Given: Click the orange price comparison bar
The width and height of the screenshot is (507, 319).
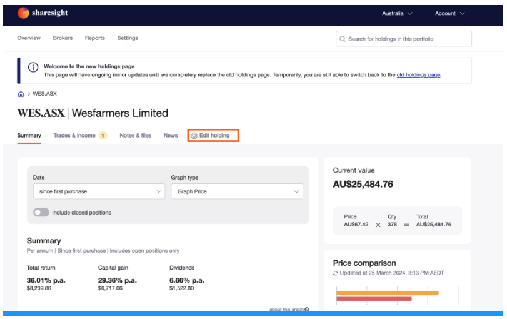Looking at the screenshot, I should coord(388,293).
